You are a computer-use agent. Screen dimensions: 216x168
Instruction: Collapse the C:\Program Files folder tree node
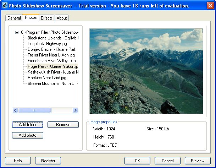coord(17,32)
